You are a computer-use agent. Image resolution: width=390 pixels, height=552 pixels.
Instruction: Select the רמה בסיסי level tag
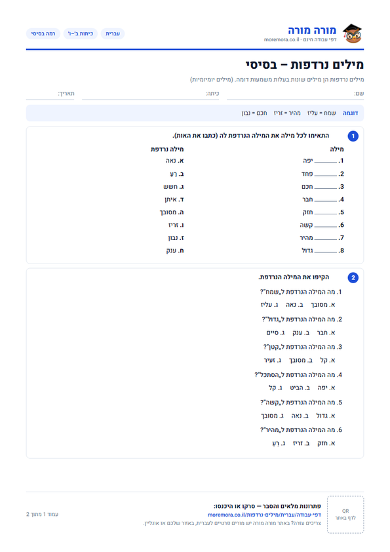(x=43, y=33)
